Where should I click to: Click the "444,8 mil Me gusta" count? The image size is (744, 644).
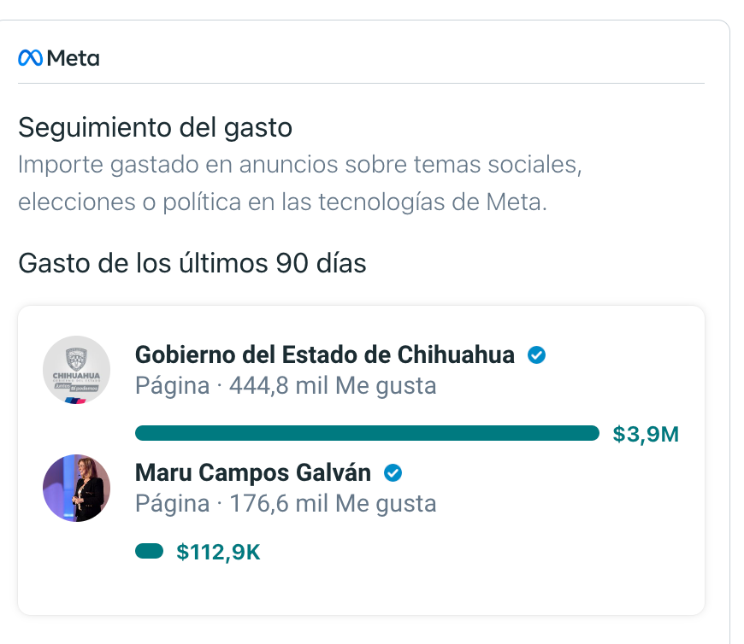tap(333, 386)
